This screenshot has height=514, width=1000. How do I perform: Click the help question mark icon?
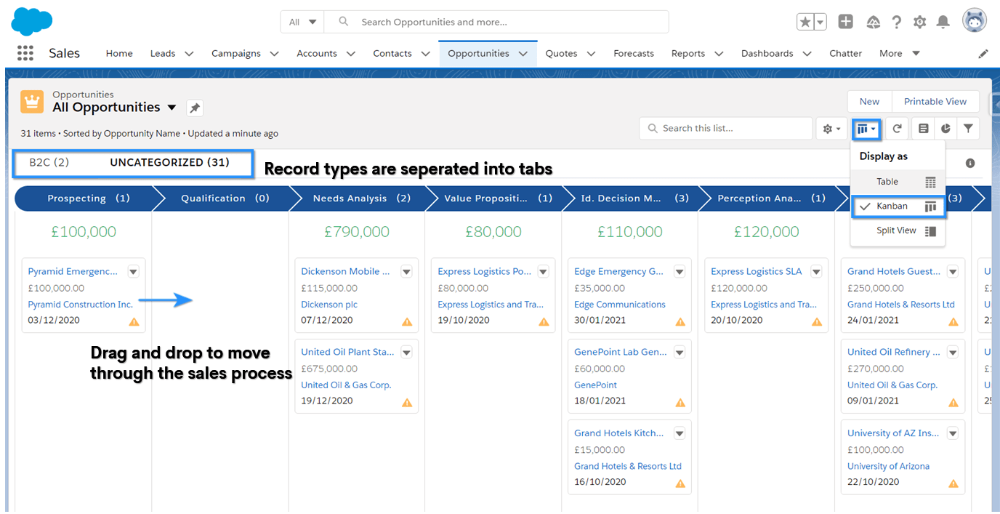[897, 22]
